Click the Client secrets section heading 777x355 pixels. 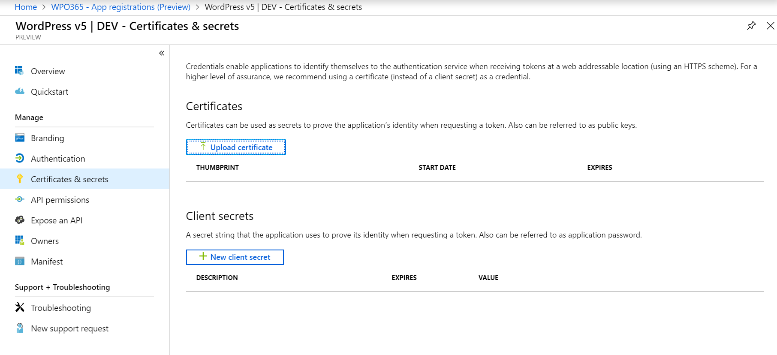click(x=220, y=216)
